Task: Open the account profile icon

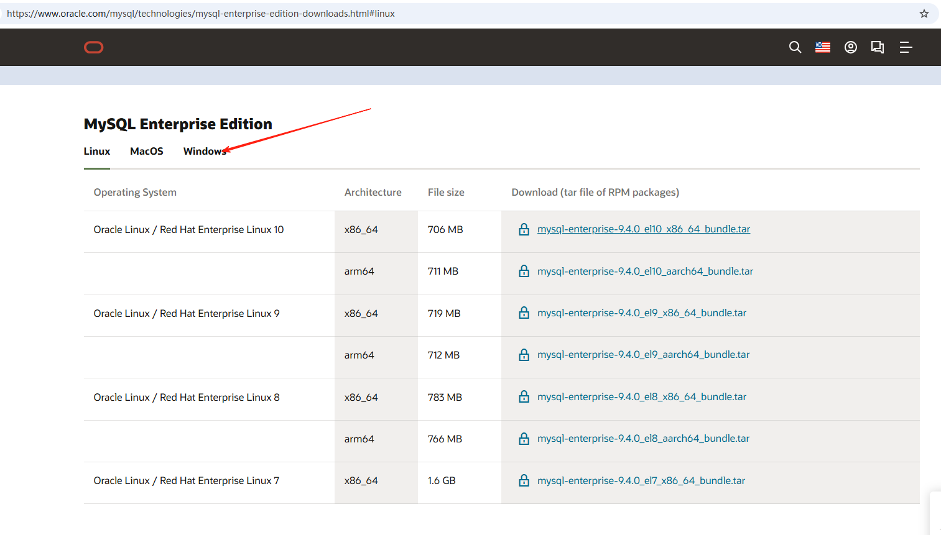Action: 851,47
